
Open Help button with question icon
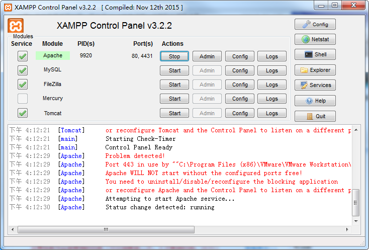click(315, 101)
